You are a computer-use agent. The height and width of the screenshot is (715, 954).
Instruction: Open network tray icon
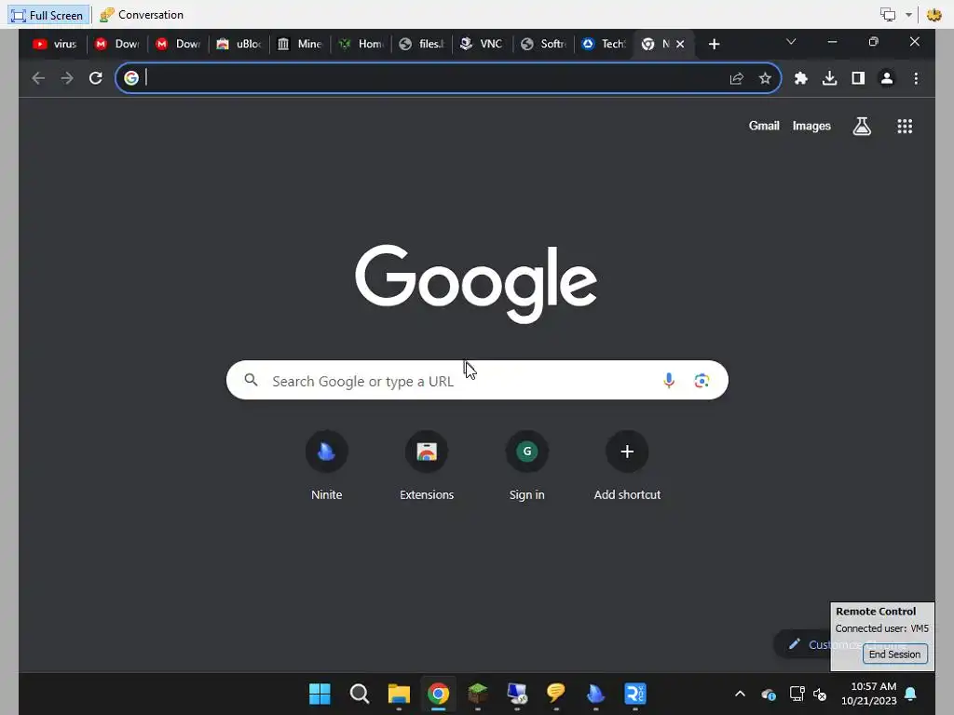tap(797, 694)
